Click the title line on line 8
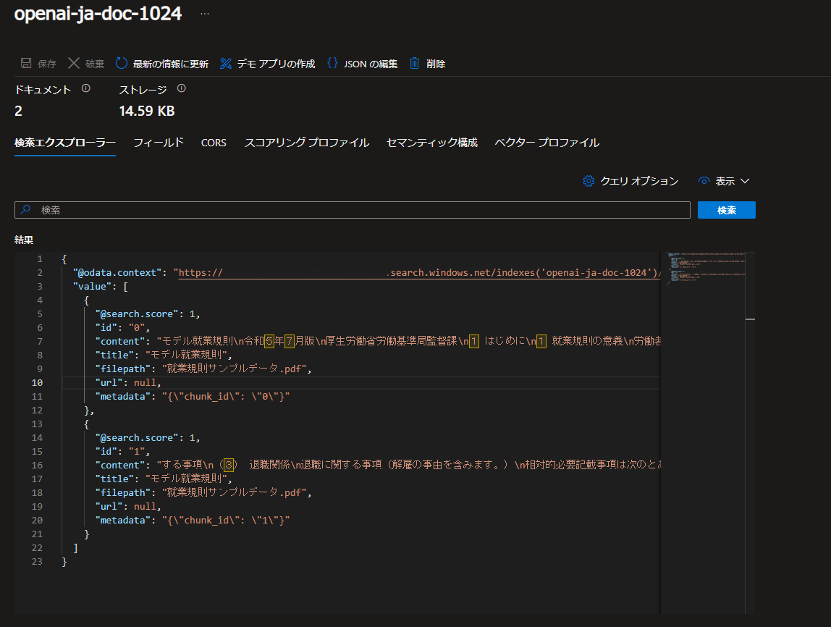Screen dimensions: 831x627 [x=164, y=355]
